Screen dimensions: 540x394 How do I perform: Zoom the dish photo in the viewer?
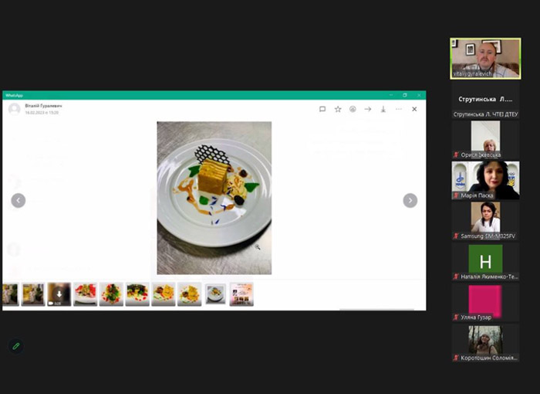[214, 198]
